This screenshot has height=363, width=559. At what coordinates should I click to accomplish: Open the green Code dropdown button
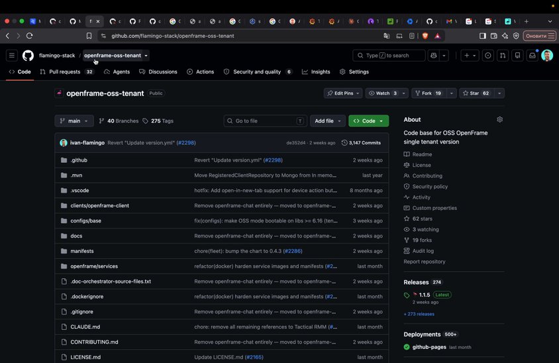click(369, 121)
